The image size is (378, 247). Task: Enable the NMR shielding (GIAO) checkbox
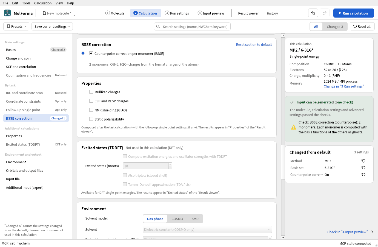click(91, 110)
